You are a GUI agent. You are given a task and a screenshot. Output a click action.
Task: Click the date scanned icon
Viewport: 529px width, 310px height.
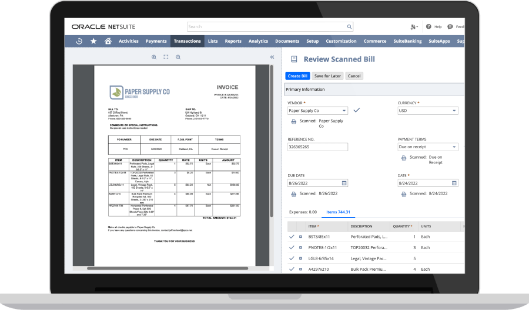tap(403, 195)
